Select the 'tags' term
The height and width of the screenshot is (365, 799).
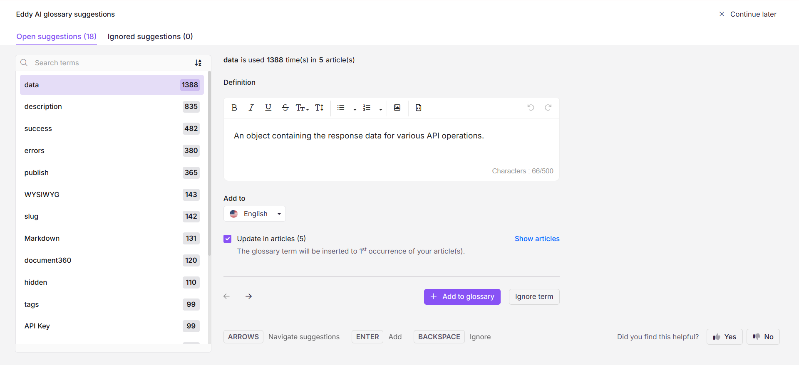point(112,304)
